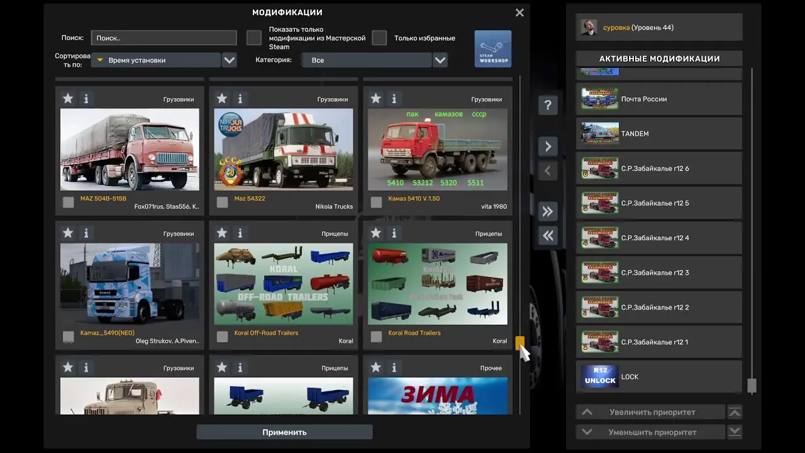Screen dimensions: 805x453
Task: Close the Модификации window
Action: click(519, 13)
